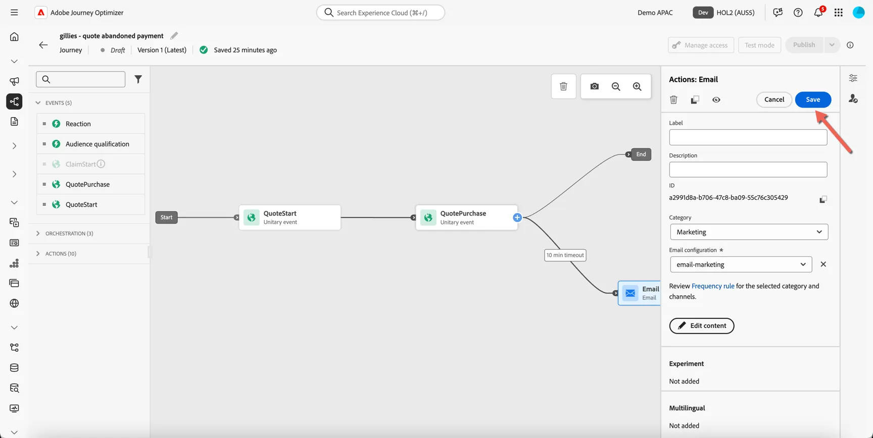Open the Category dropdown
873x438 pixels.
point(749,232)
